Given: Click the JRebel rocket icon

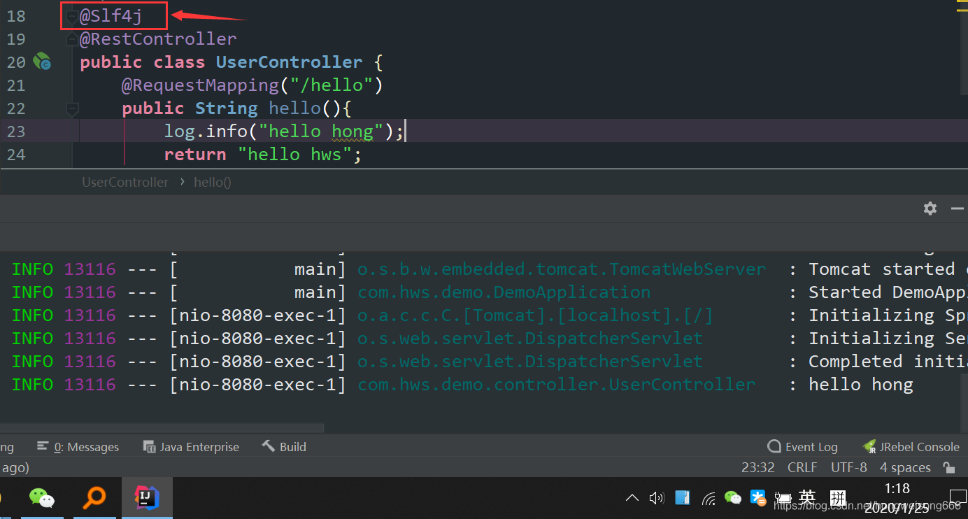Looking at the screenshot, I should [869, 446].
